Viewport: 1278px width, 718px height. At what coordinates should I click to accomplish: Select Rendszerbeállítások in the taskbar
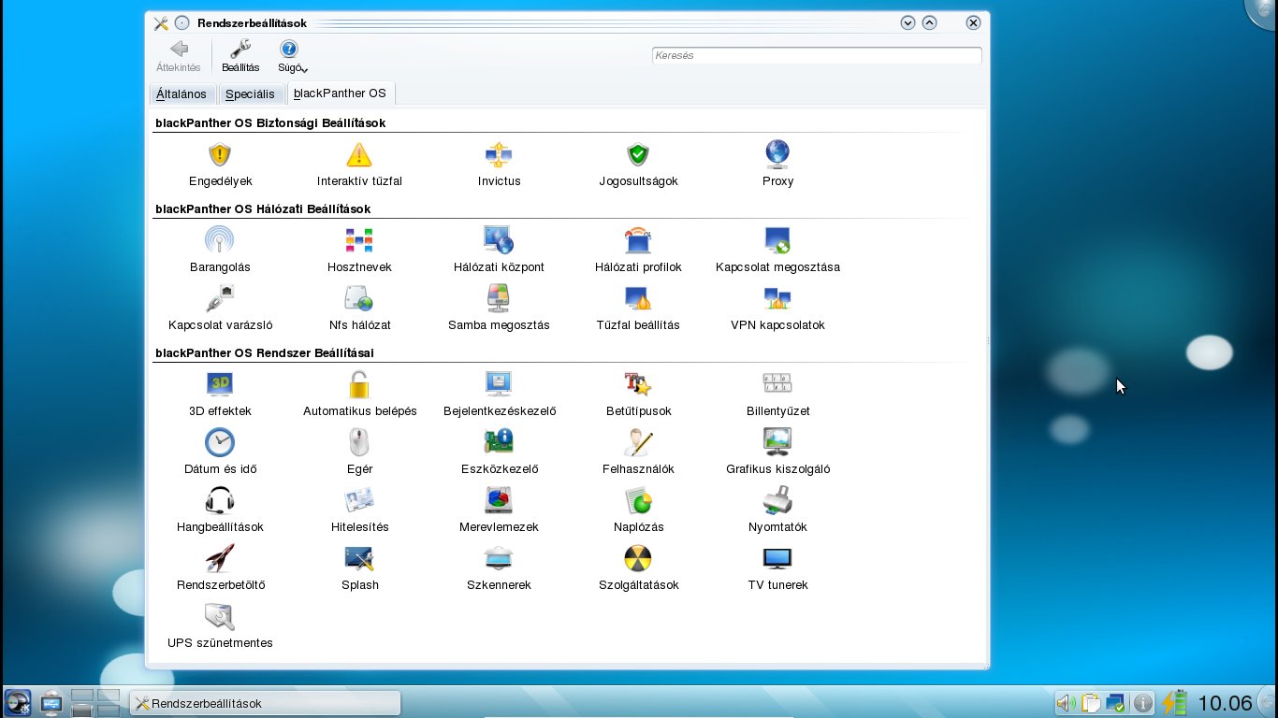(x=265, y=703)
